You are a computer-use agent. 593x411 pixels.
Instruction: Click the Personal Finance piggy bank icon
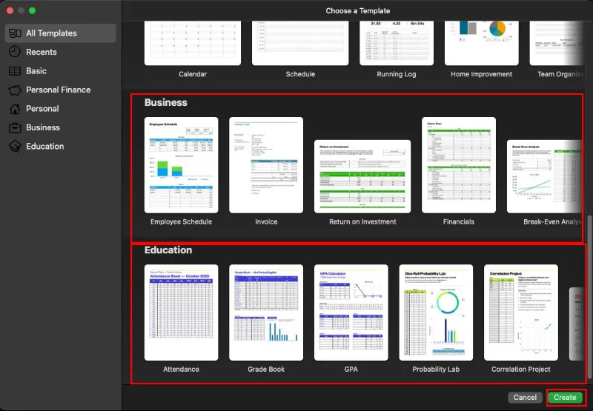tap(14, 90)
